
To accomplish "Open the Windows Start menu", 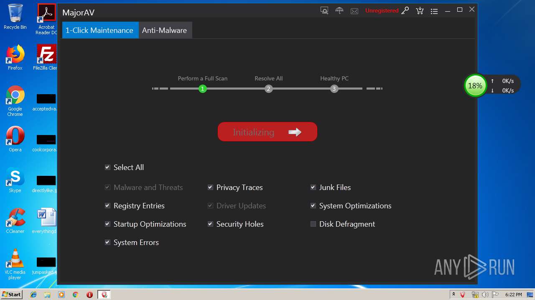I will point(12,295).
